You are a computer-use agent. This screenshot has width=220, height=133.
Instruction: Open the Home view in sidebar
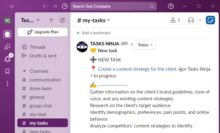[x=7, y=34]
